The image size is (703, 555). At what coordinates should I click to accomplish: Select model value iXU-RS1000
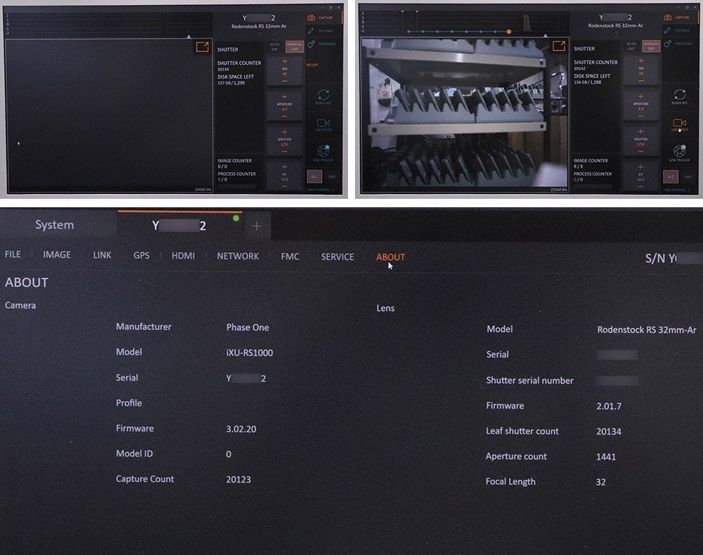pyautogui.click(x=250, y=353)
